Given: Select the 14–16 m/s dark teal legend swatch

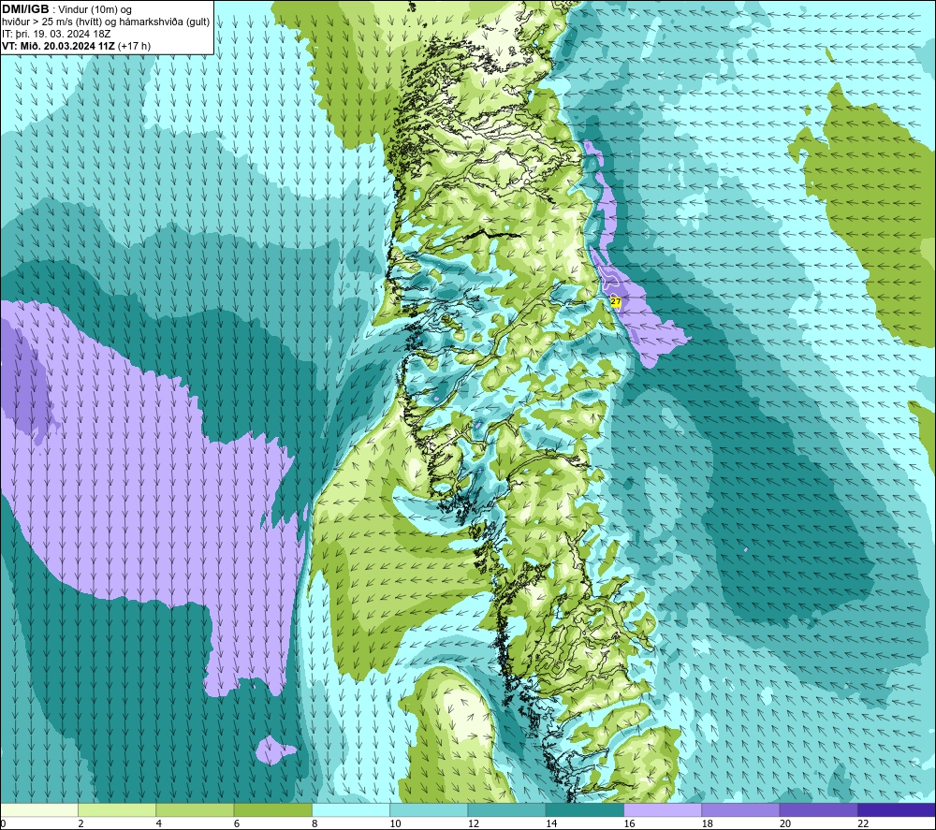Looking at the screenshot, I should coord(585,809).
